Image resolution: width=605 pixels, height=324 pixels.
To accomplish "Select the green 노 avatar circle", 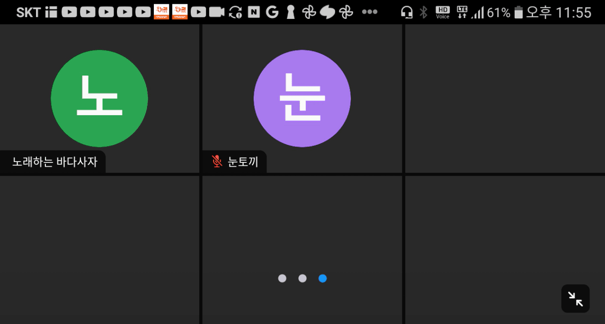I will coord(99,99).
